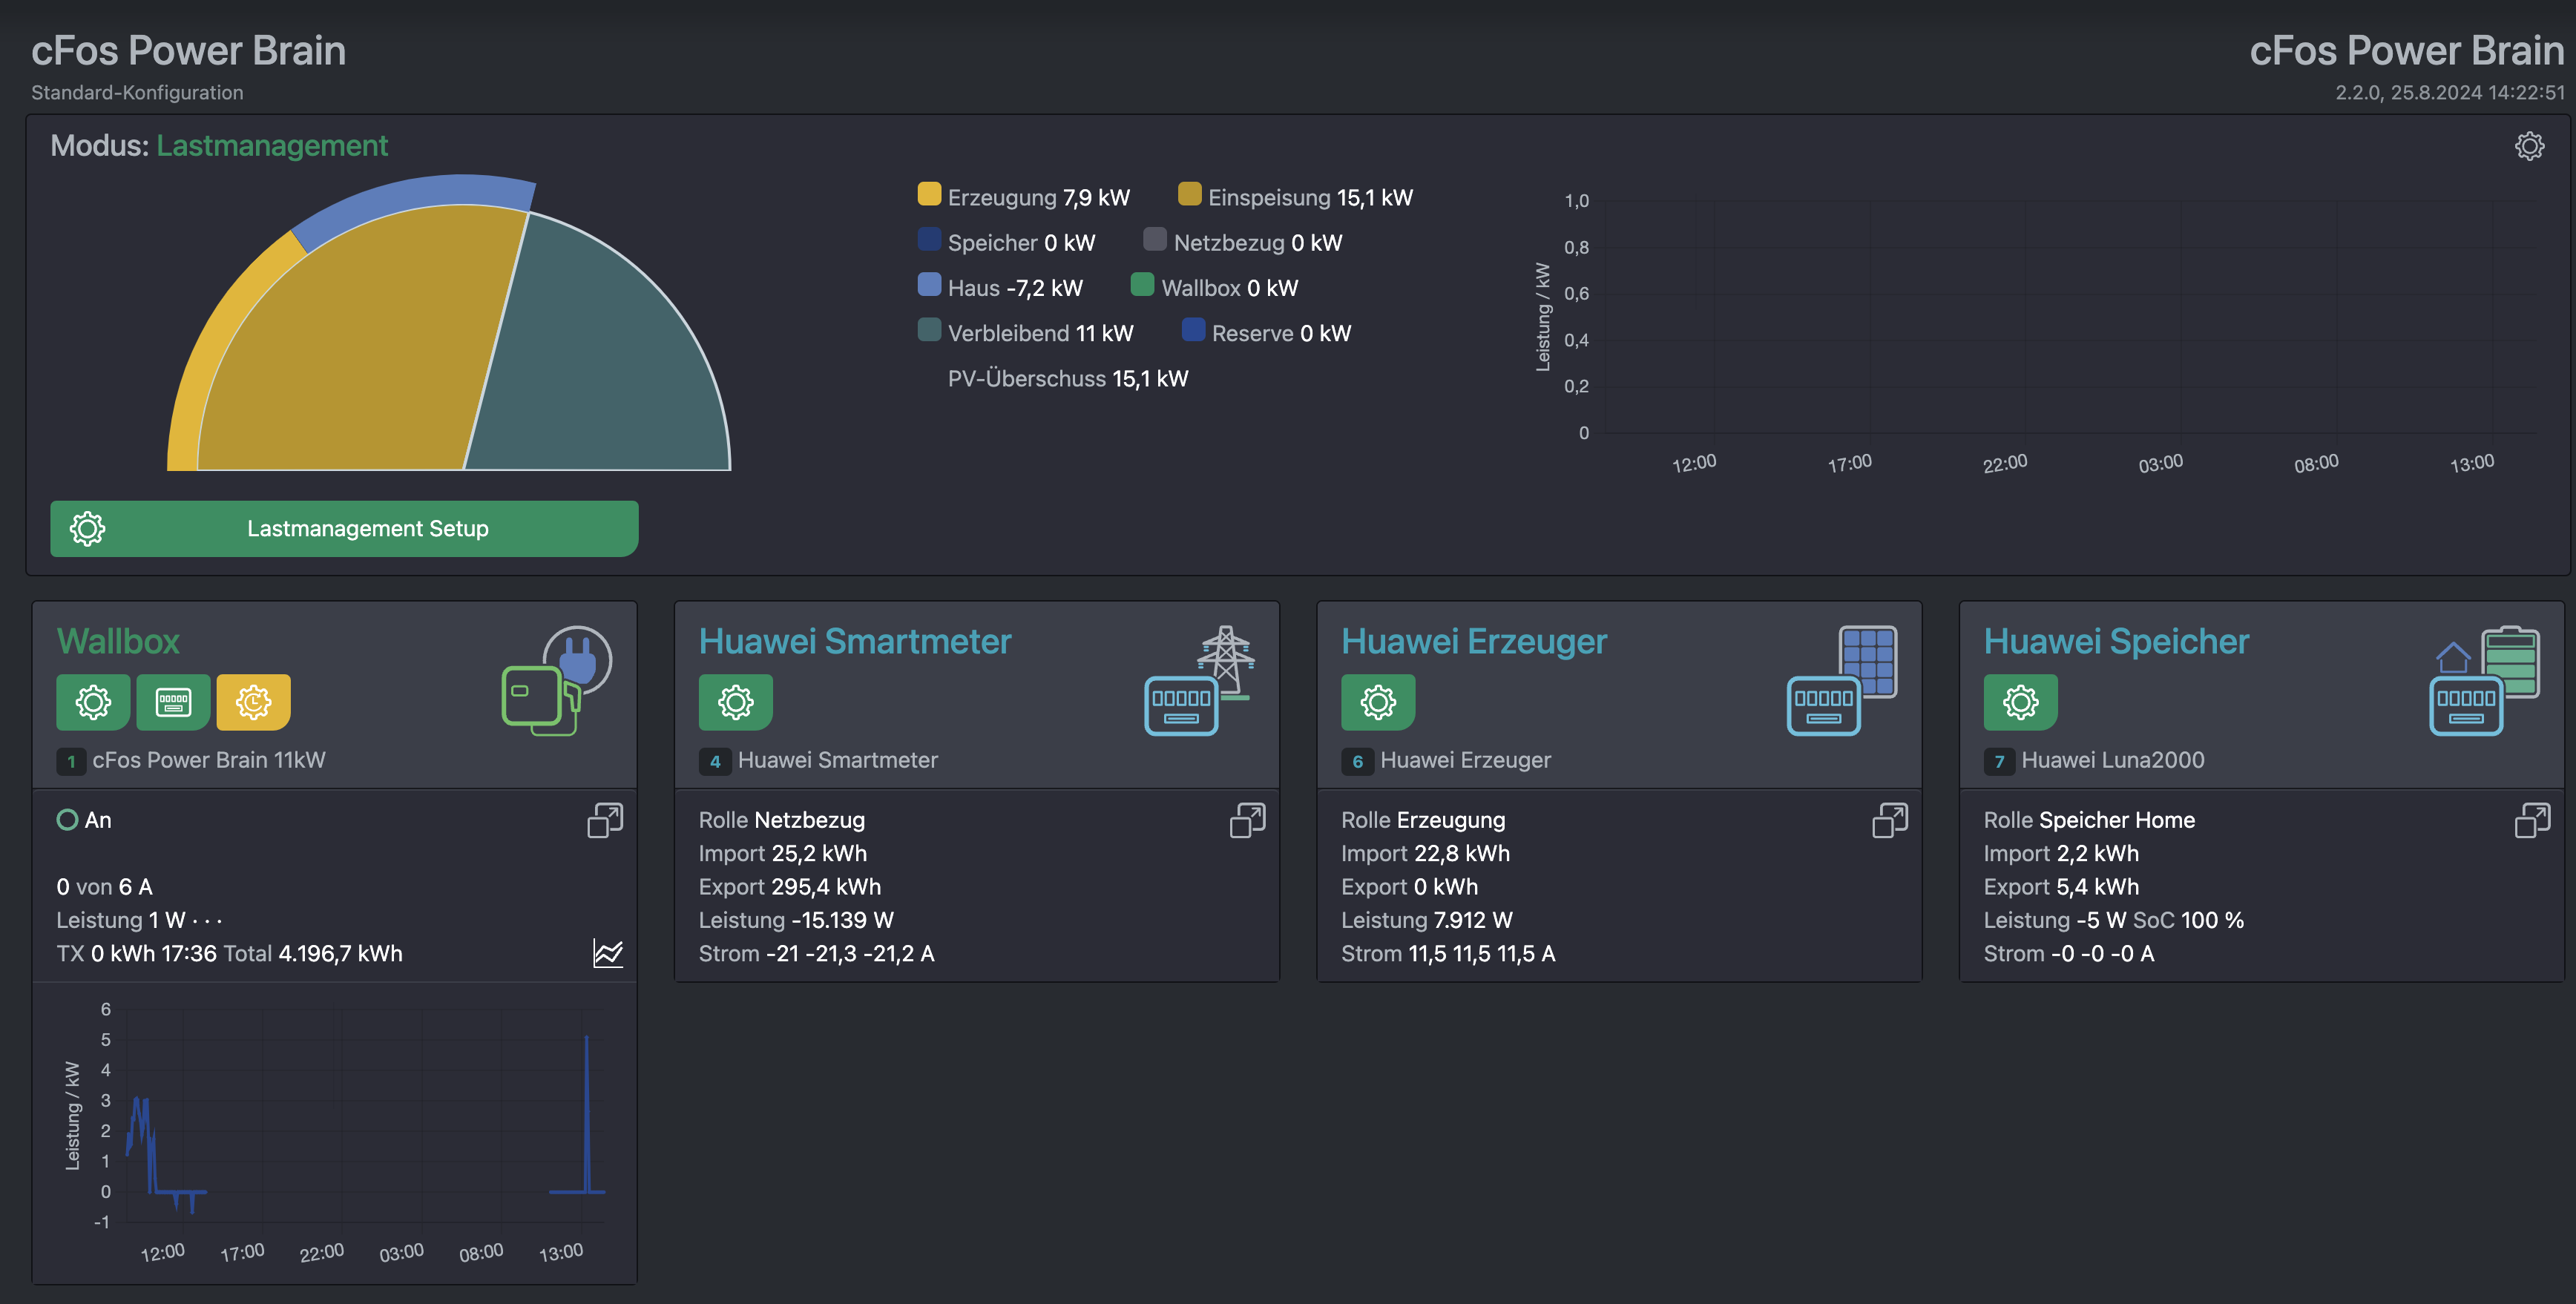Click the Wallbox legend color swatch
This screenshot has width=2576, height=1304.
click(1142, 285)
